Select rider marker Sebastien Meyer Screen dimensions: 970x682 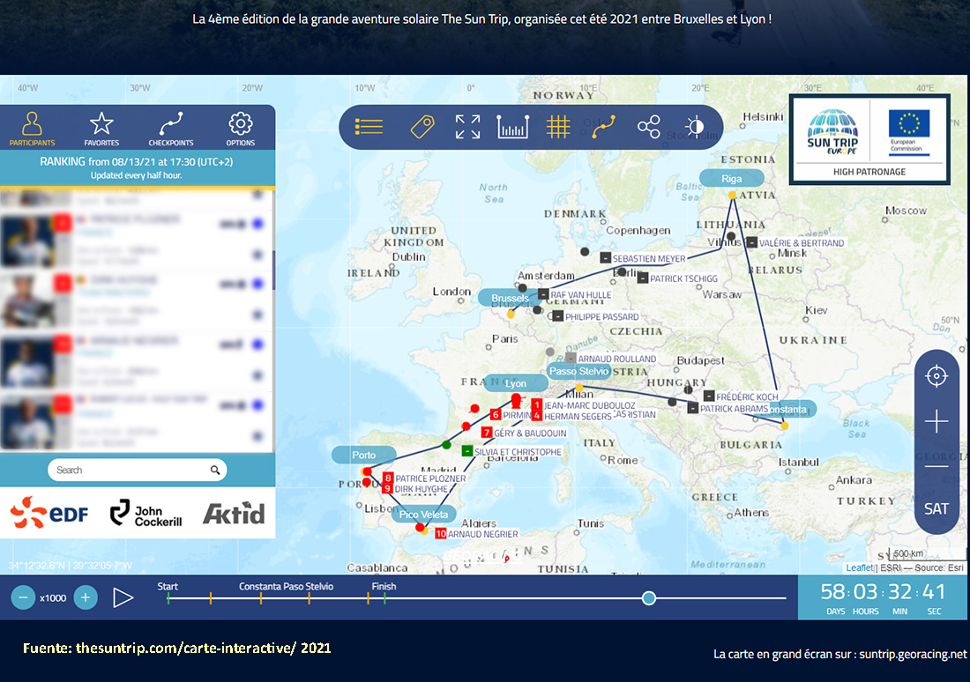coord(644,258)
